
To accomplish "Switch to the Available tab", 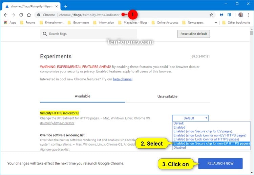I will click(82, 96).
